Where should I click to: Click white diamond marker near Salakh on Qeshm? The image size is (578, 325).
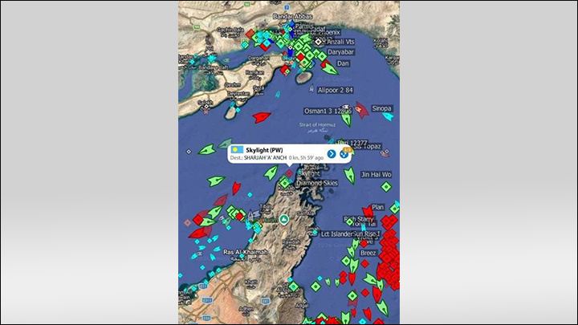tap(206, 107)
